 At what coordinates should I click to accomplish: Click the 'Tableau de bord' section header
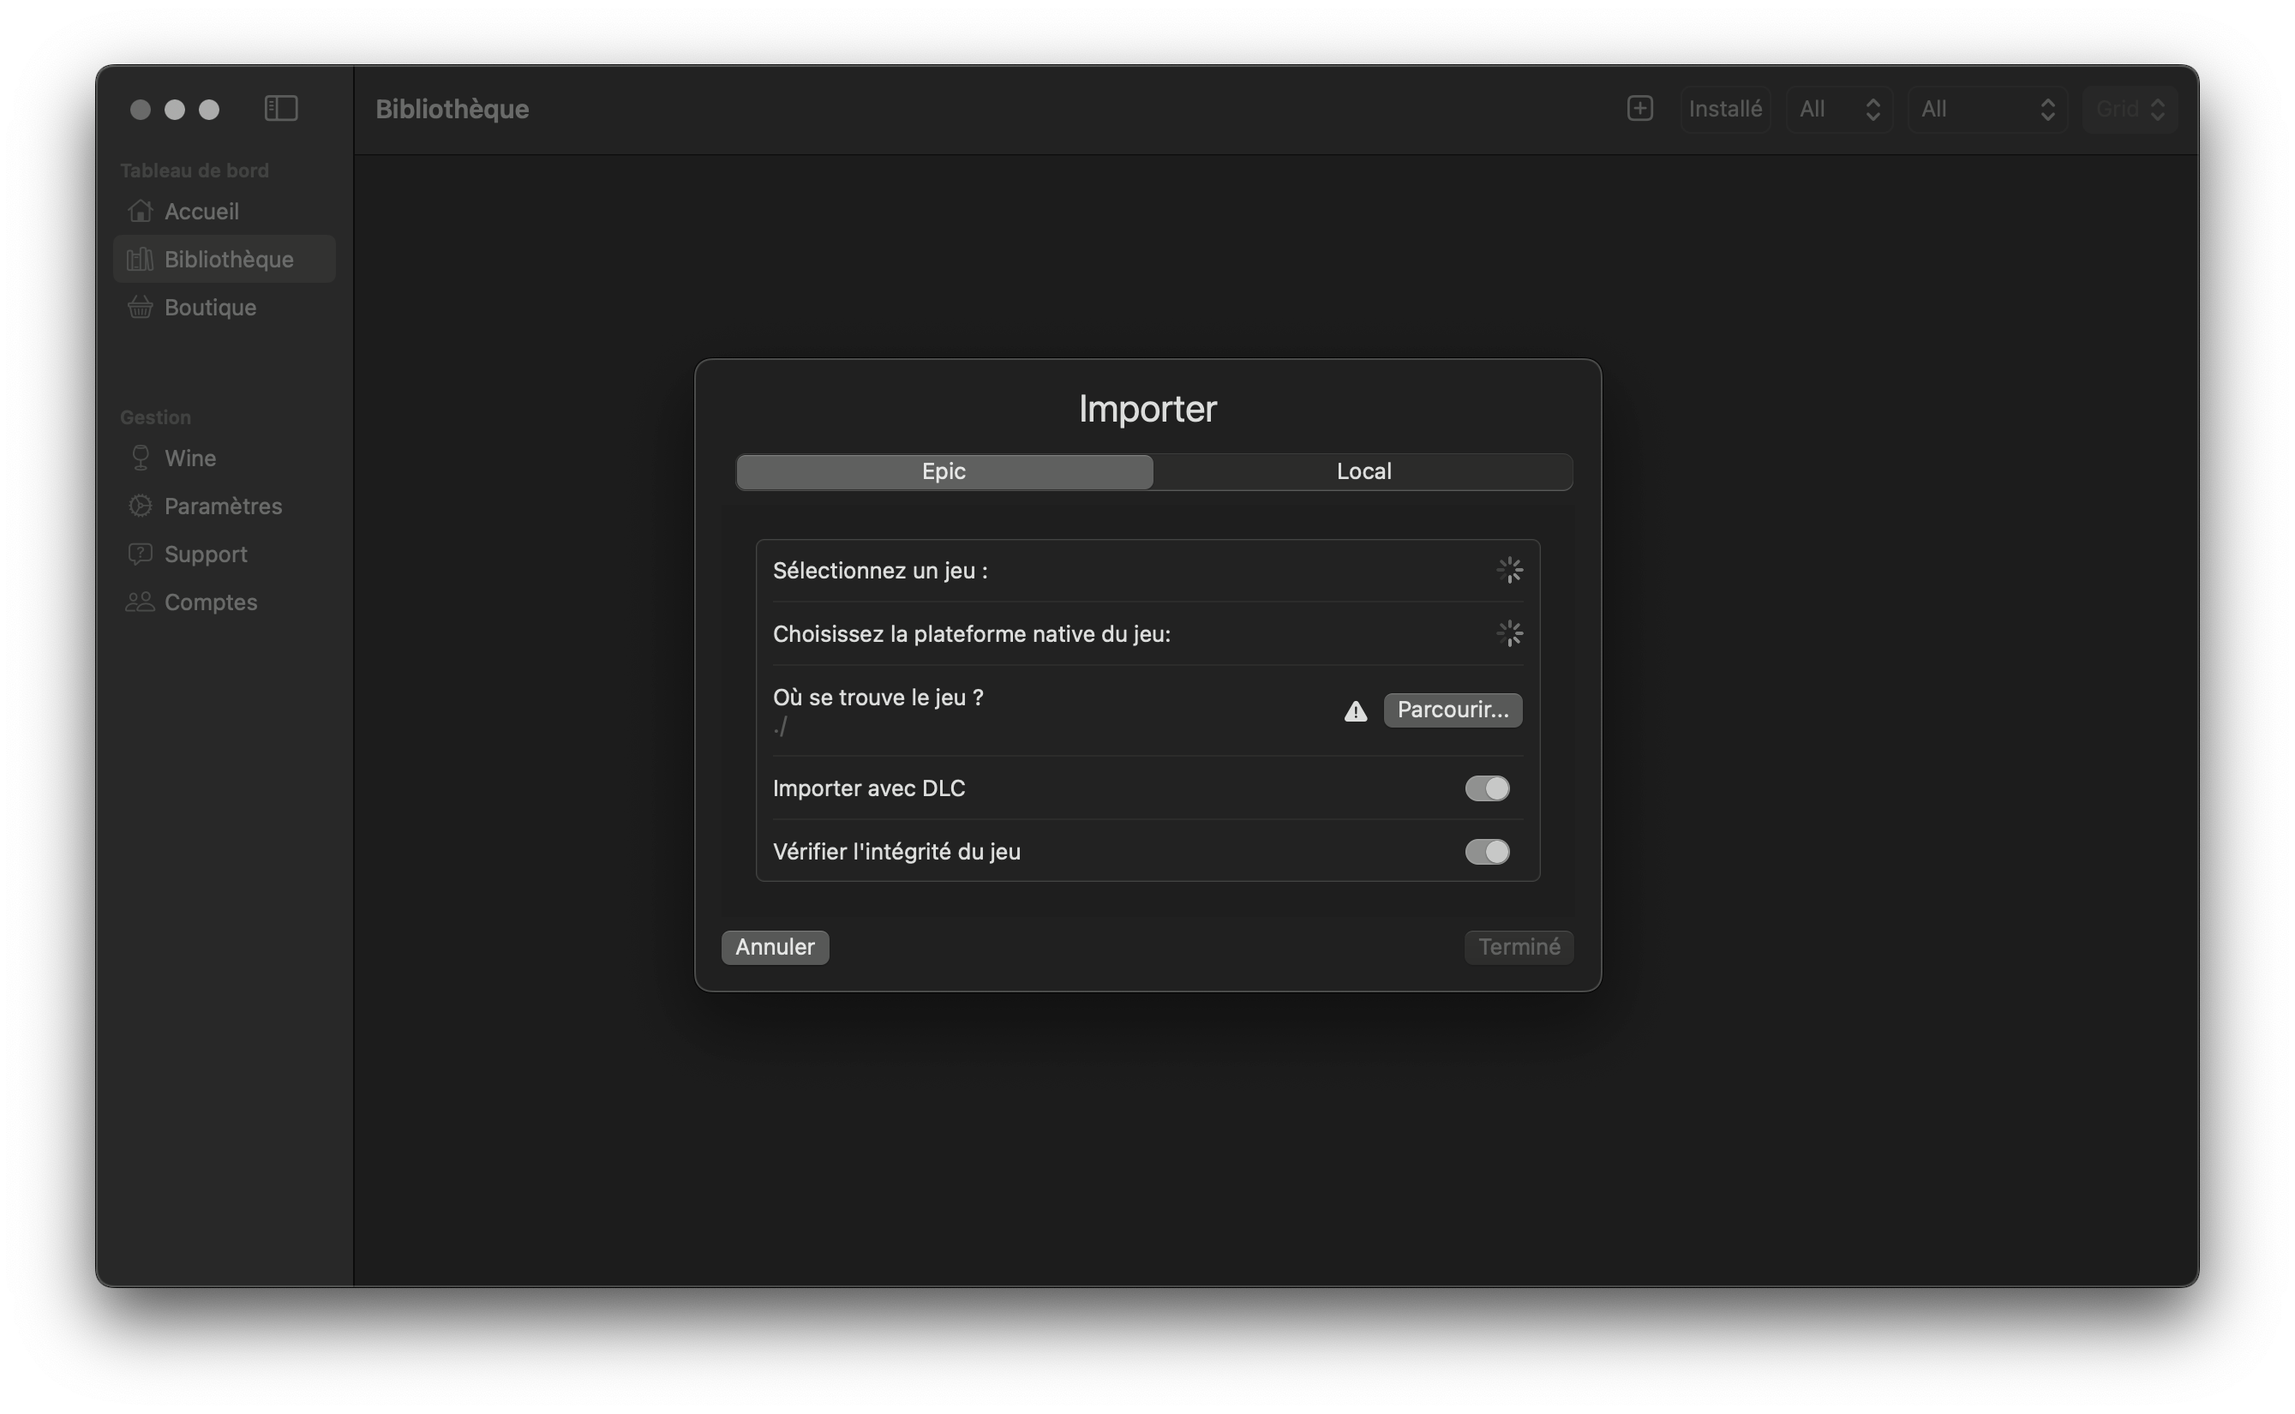click(x=195, y=171)
